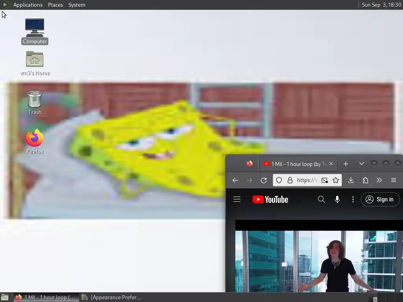Open vm3's Home folder icon
Screen dimensions: 403x302
tap(35, 63)
